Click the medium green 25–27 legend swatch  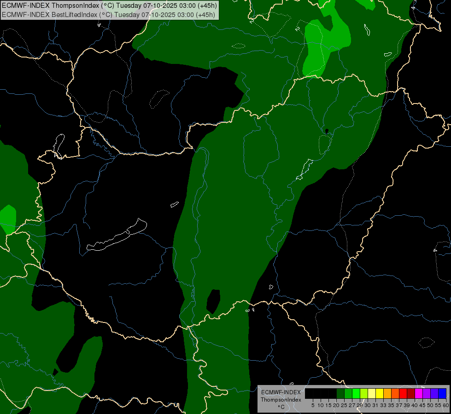tap(348, 393)
